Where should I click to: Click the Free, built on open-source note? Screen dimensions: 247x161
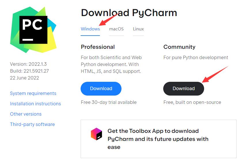(192, 102)
